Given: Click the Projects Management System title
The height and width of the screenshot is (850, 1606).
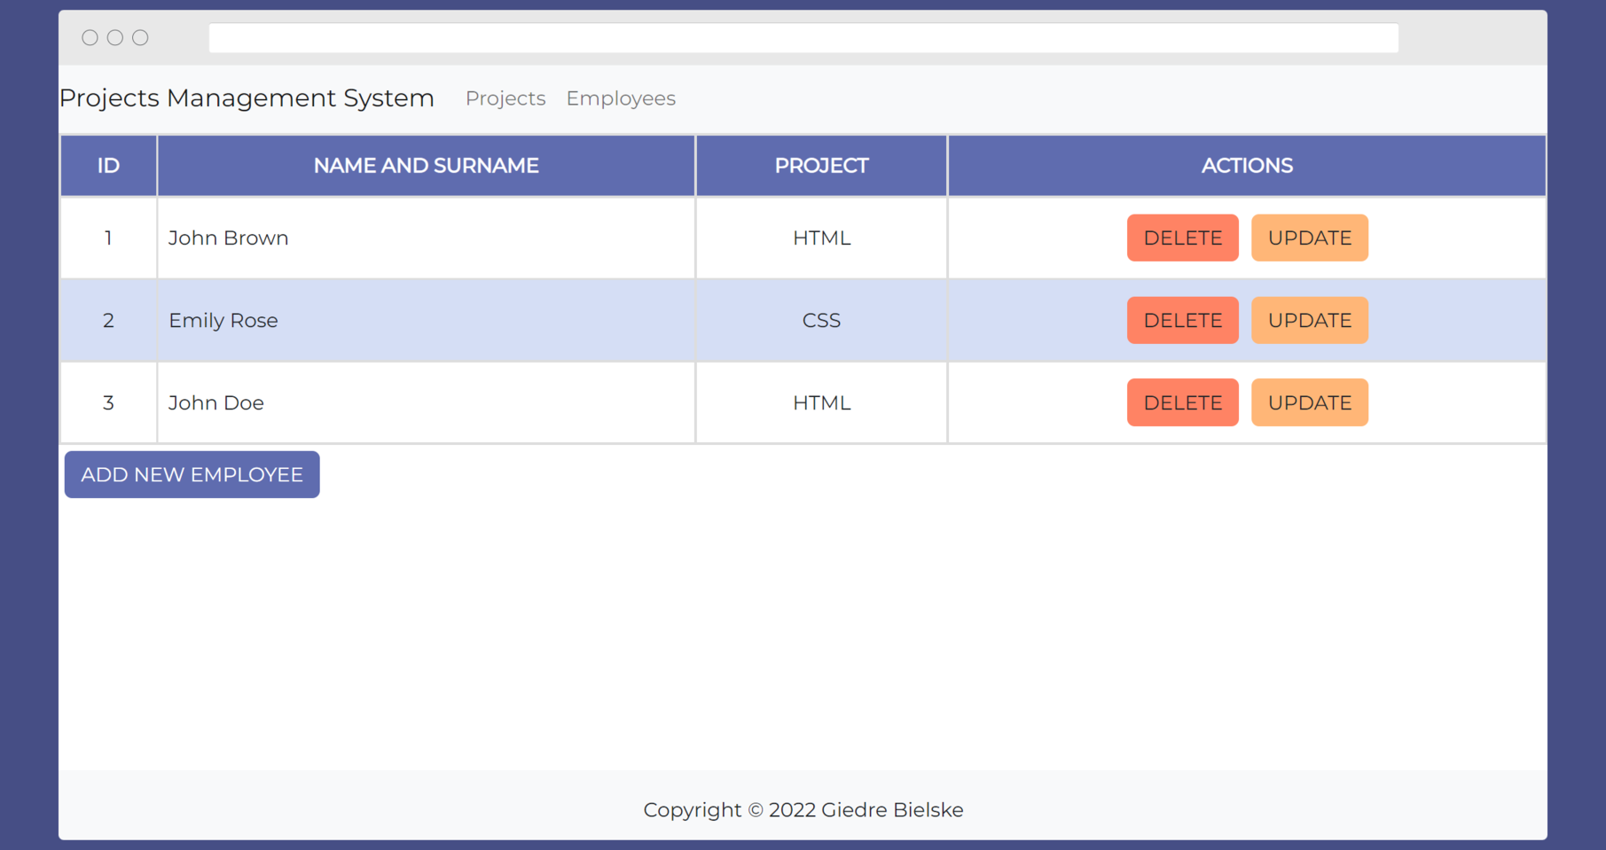Looking at the screenshot, I should pos(247,97).
